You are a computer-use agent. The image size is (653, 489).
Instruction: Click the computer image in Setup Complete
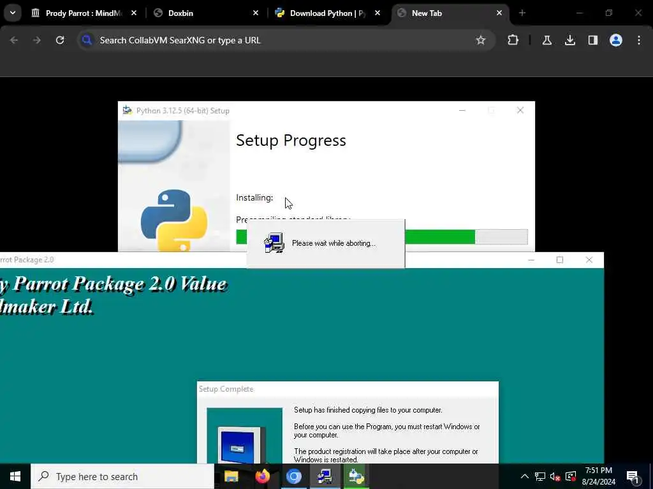pyautogui.click(x=244, y=436)
